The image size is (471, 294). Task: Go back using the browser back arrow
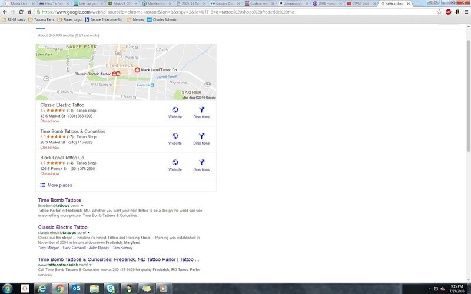tap(5, 12)
